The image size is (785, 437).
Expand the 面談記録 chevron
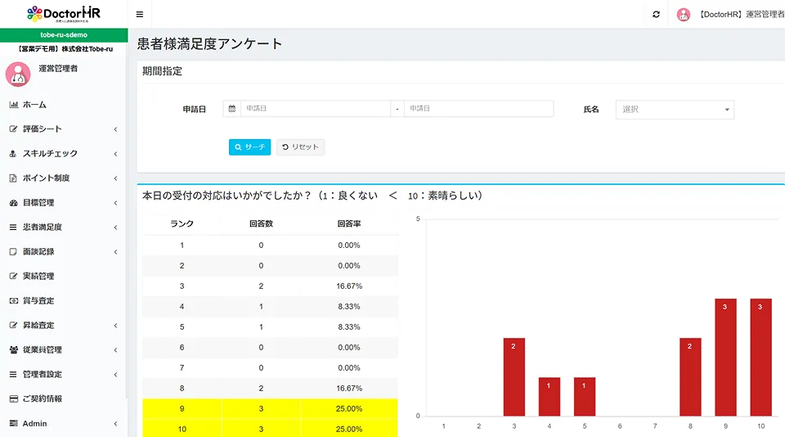click(x=115, y=252)
